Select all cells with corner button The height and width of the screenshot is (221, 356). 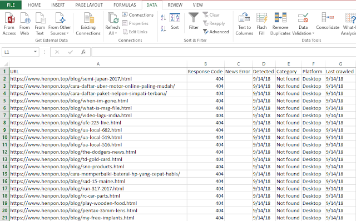pyautogui.click(x=5, y=64)
